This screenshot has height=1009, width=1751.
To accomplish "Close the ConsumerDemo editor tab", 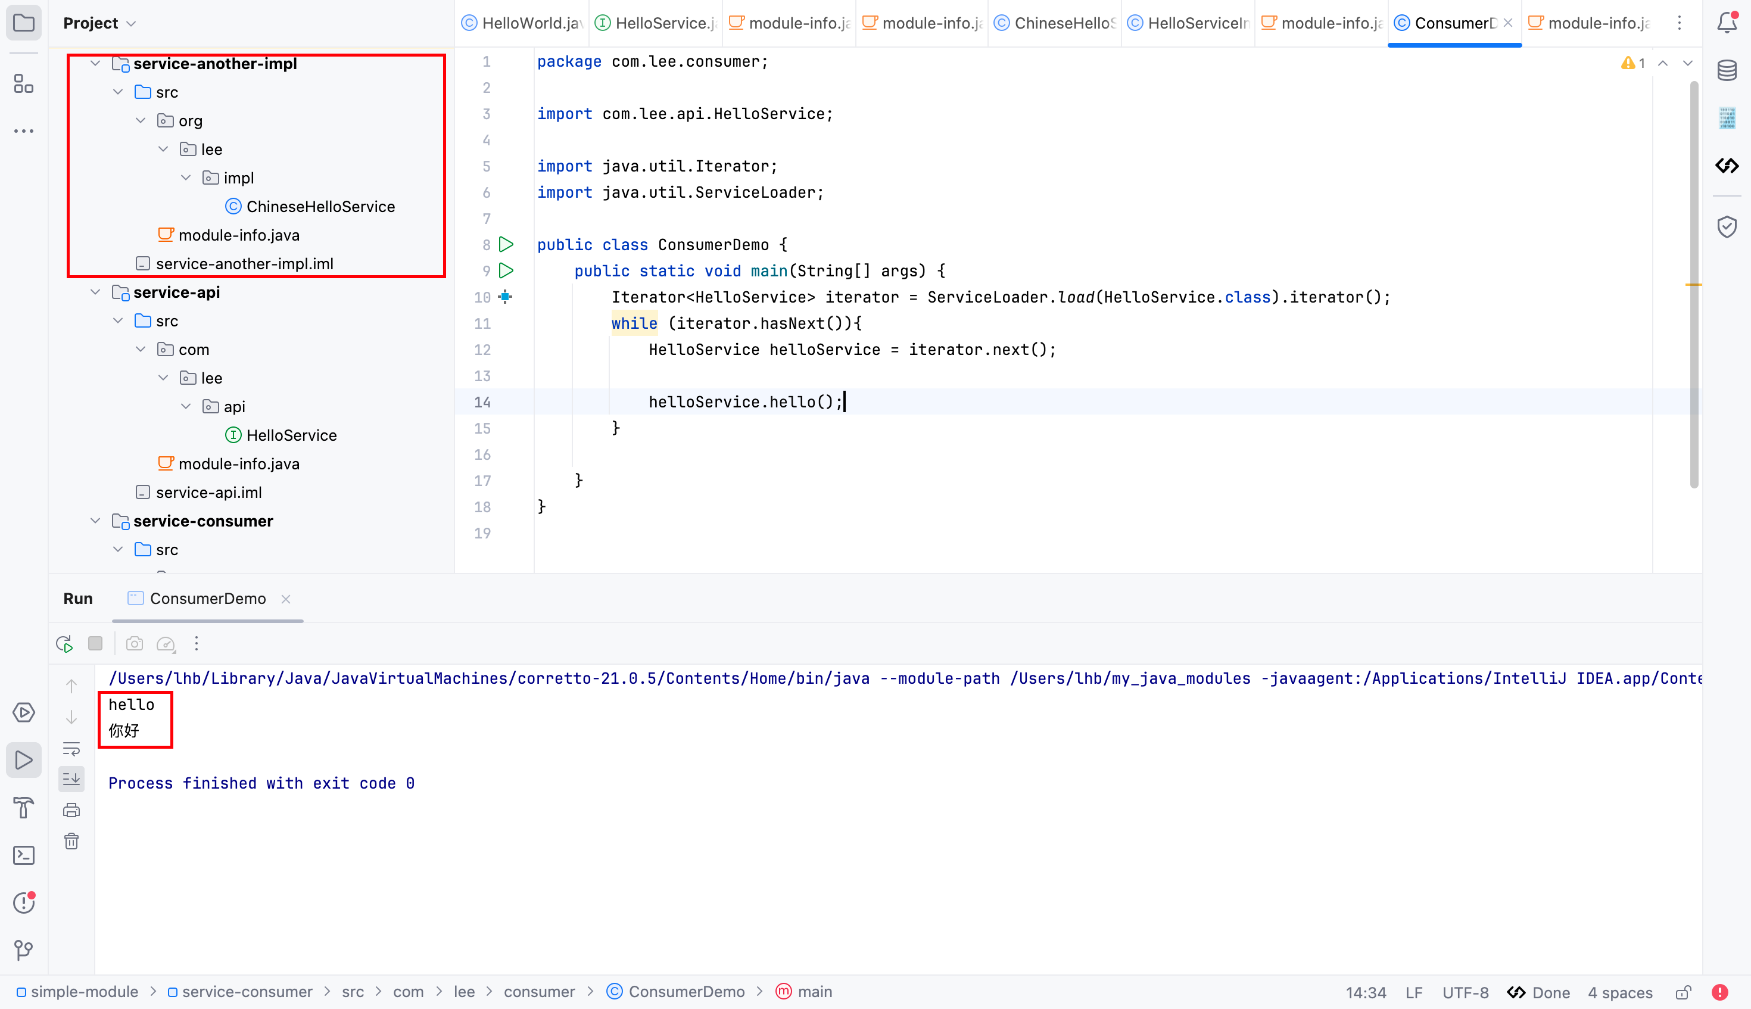I will [x=1508, y=23].
